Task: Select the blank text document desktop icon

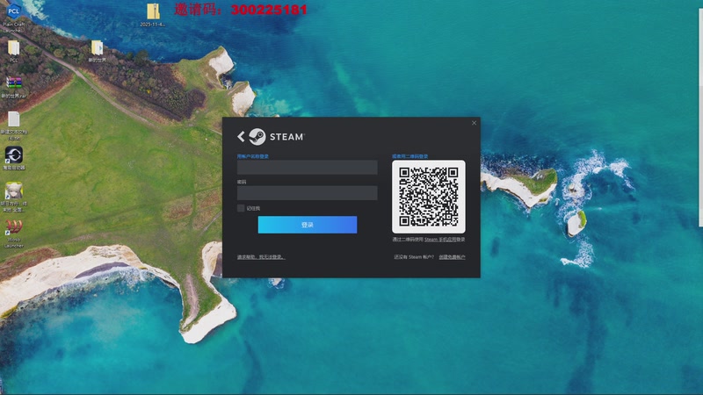Action: [x=14, y=126]
